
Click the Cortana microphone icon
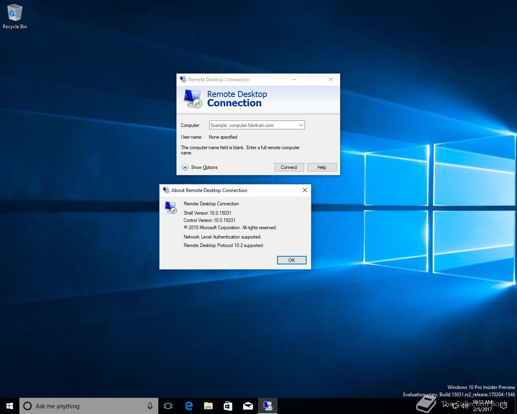150,406
